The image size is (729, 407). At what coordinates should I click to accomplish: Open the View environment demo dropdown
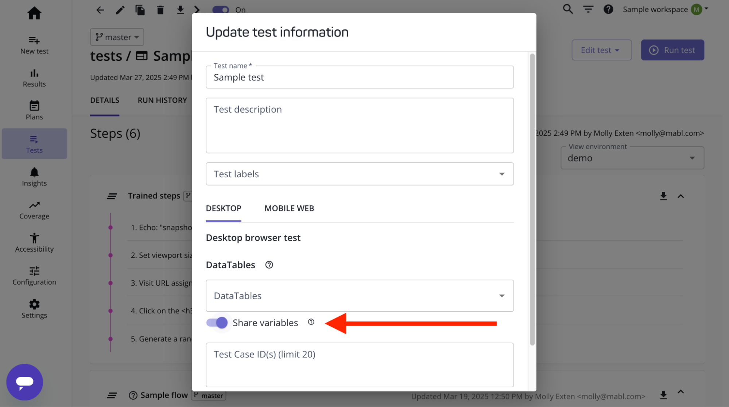click(x=632, y=158)
